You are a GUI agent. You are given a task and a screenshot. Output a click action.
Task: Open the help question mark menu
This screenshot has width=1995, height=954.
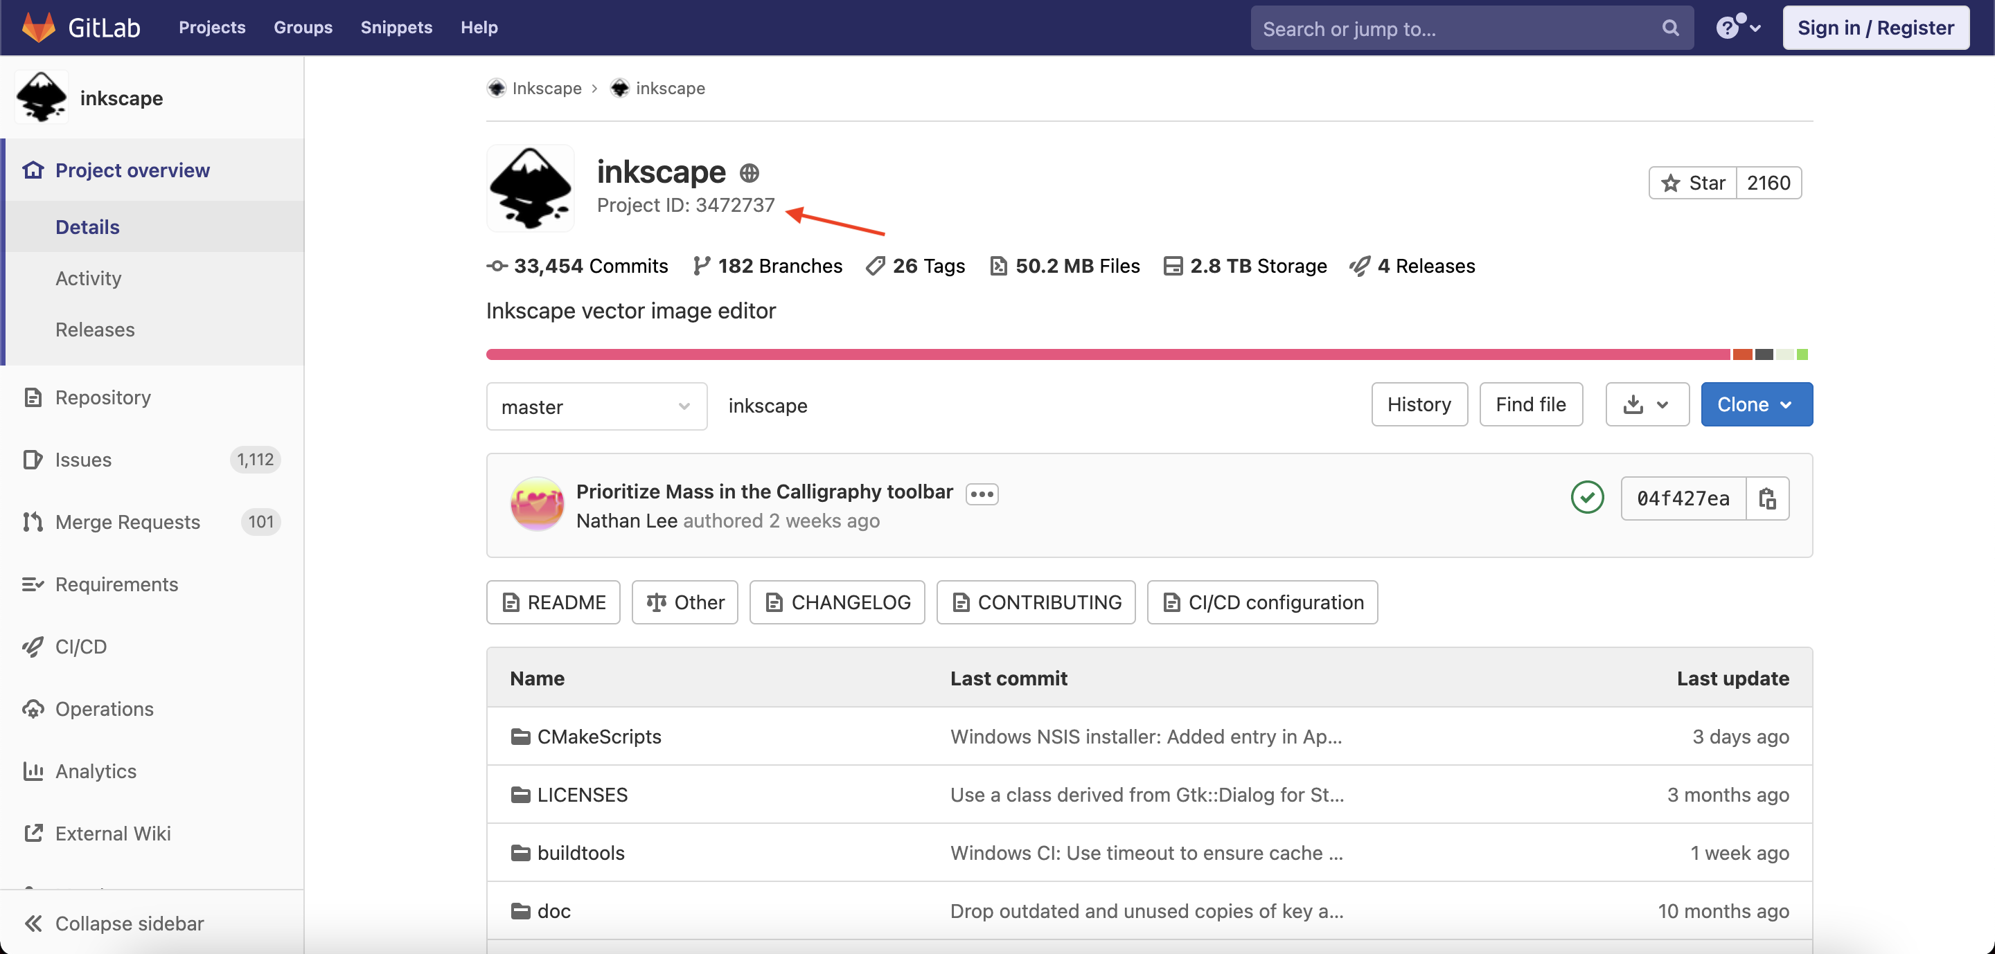[x=1738, y=27]
